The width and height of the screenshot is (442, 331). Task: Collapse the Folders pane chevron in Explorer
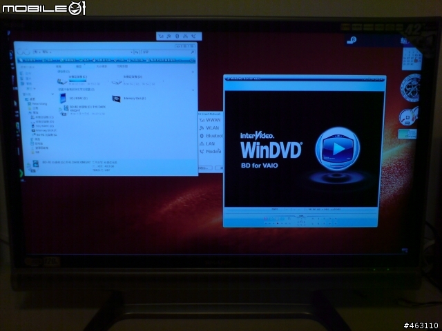(52, 94)
